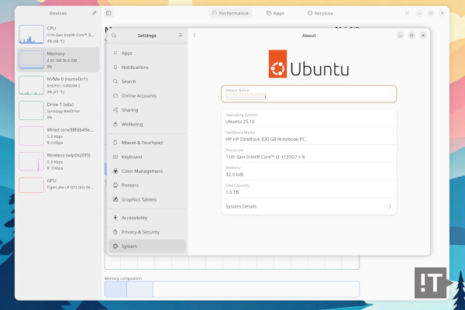
Task: Open the Services tab
Action: (320, 13)
